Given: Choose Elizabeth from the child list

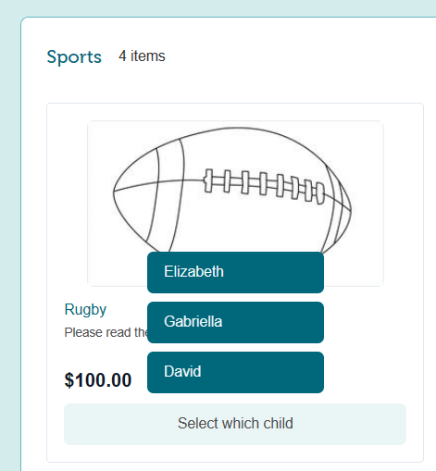Looking at the screenshot, I should pyautogui.click(x=235, y=272).
